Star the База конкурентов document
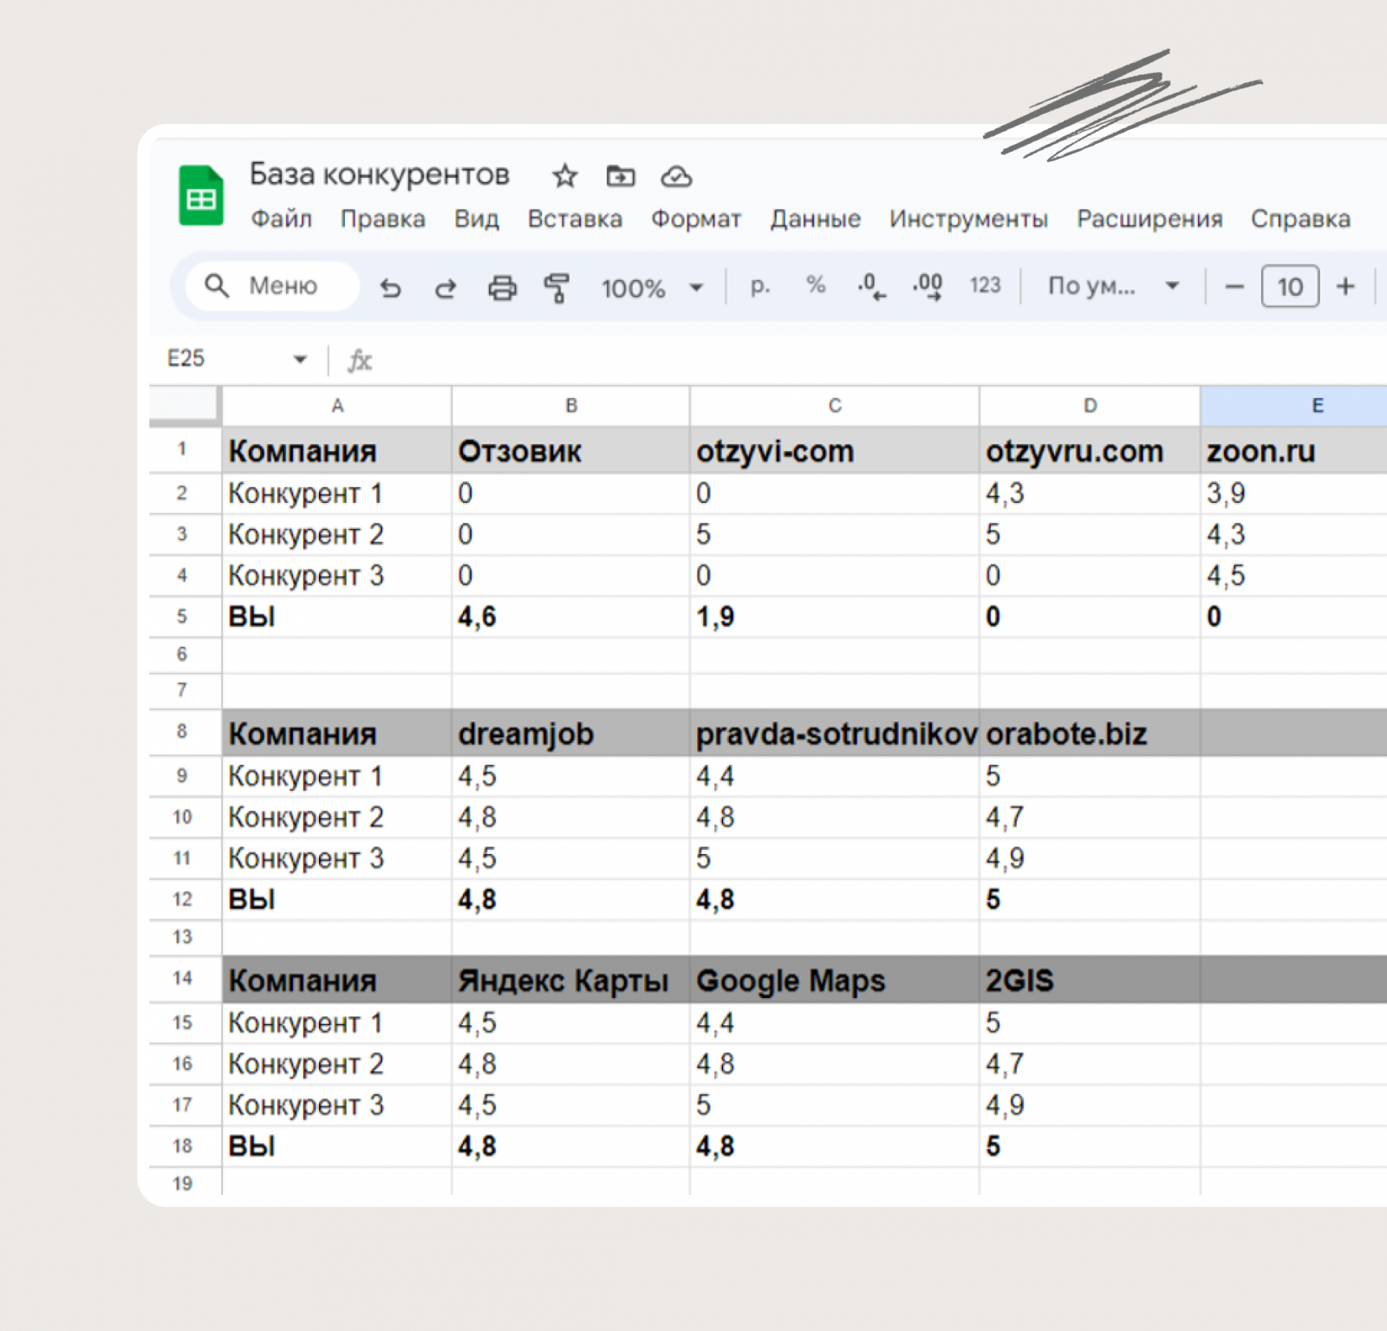 [x=564, y=176]
